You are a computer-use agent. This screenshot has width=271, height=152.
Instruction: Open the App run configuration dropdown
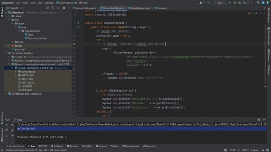[x=219, y=3]
